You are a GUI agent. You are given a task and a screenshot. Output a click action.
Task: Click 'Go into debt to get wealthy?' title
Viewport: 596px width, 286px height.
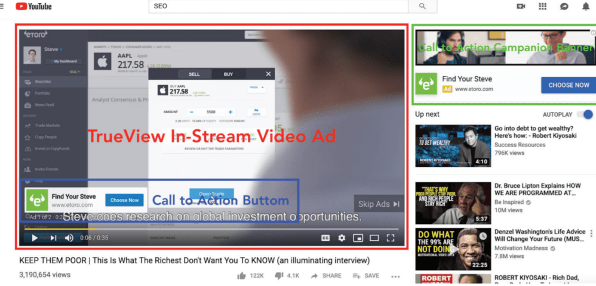(536, 132)
